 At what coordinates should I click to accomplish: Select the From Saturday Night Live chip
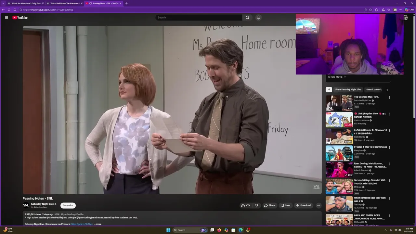pos(348,90)
